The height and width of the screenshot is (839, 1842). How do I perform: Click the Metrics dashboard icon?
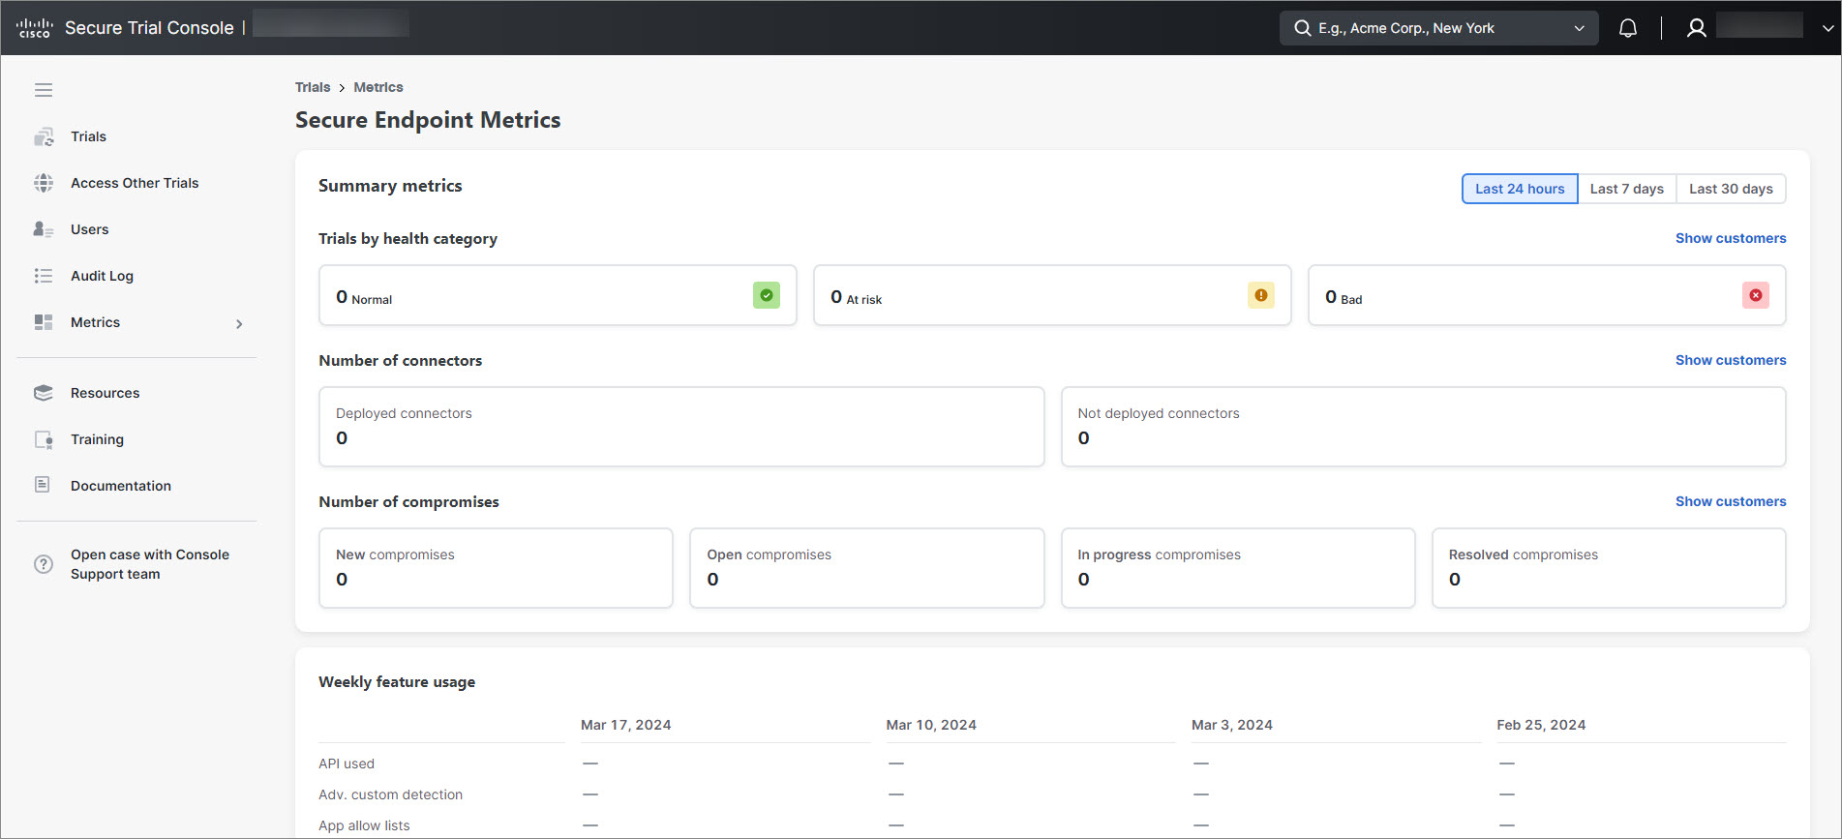coord(44,322)
